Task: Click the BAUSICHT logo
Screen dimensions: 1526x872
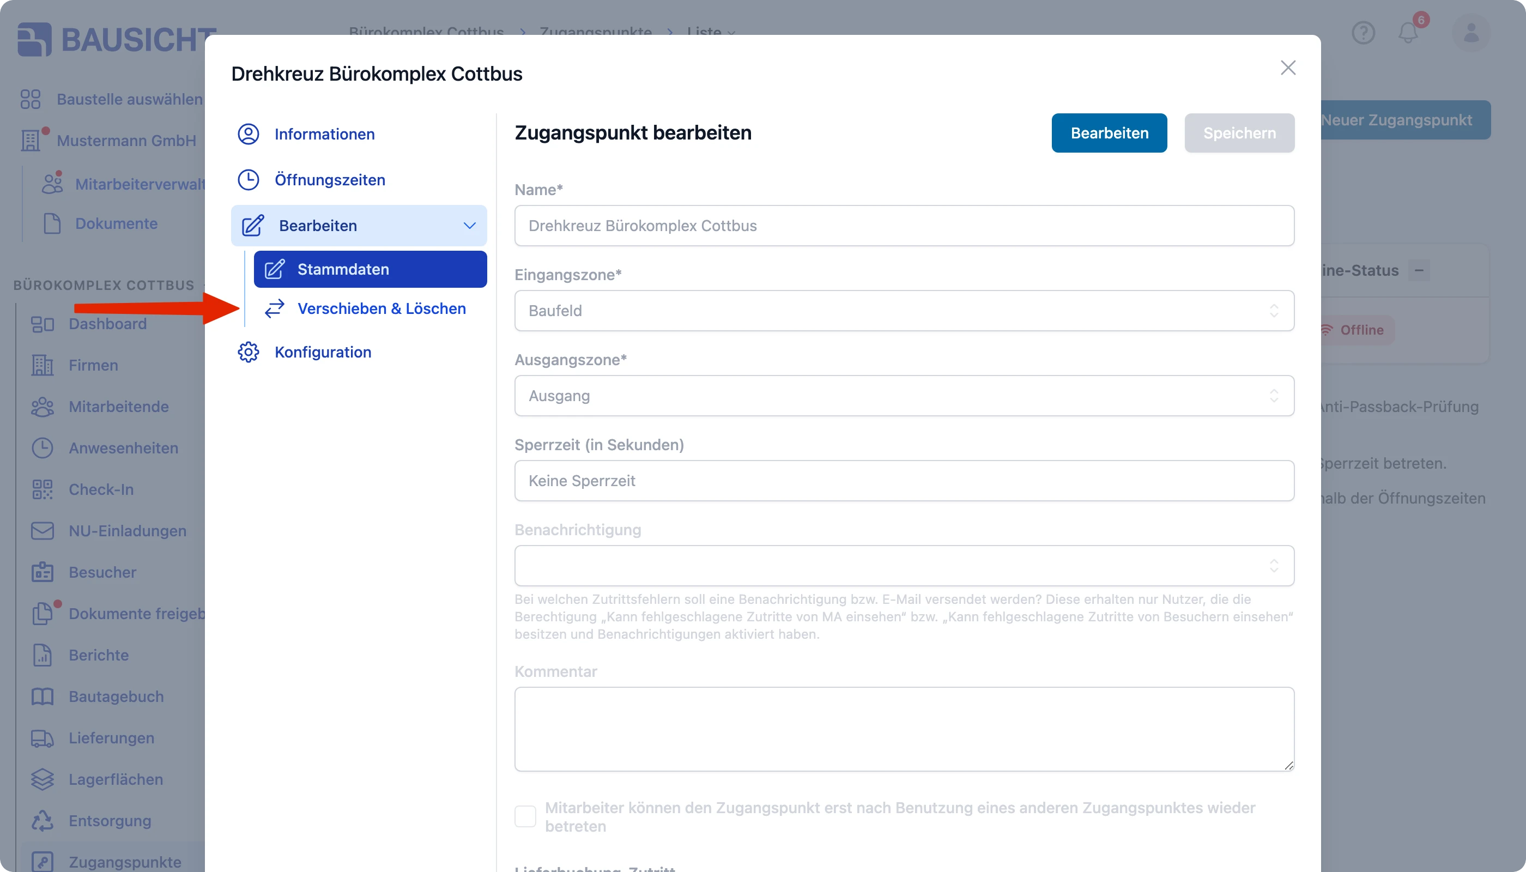Action: [x=117, y=40]
